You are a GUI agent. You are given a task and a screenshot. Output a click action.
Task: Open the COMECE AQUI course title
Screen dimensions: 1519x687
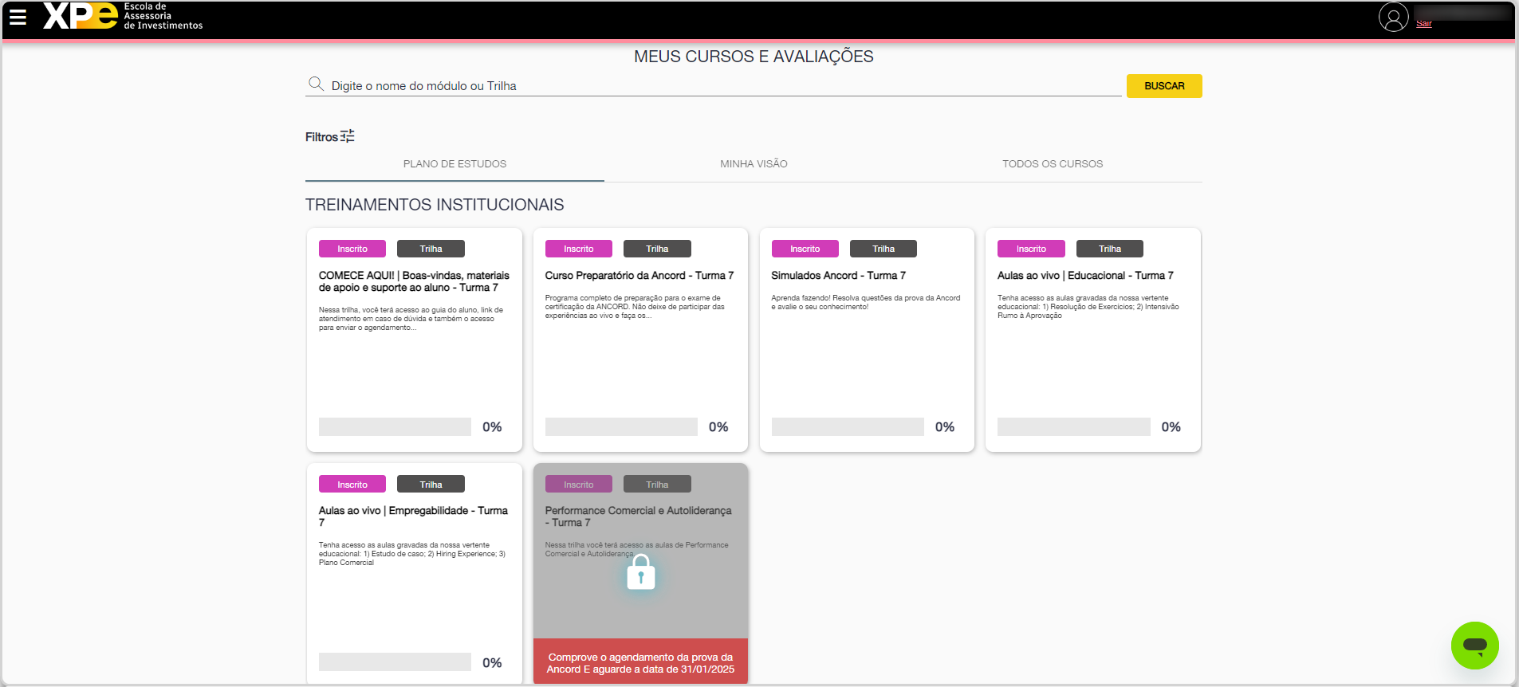click(x=414, y=281)
